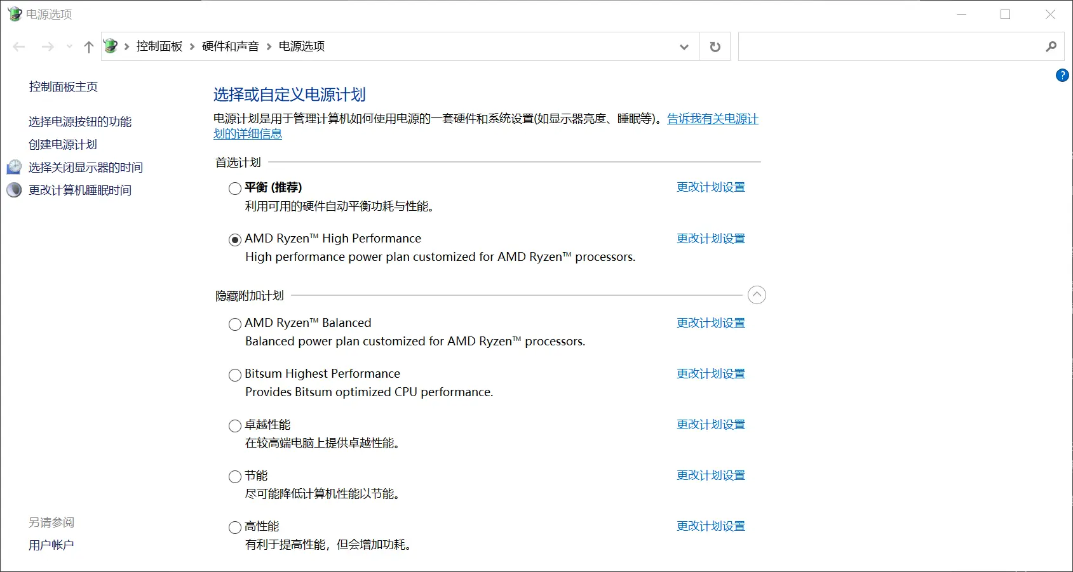
Task: Open 更改计划设置 for 节能 plan
Action: click(710, 476)
